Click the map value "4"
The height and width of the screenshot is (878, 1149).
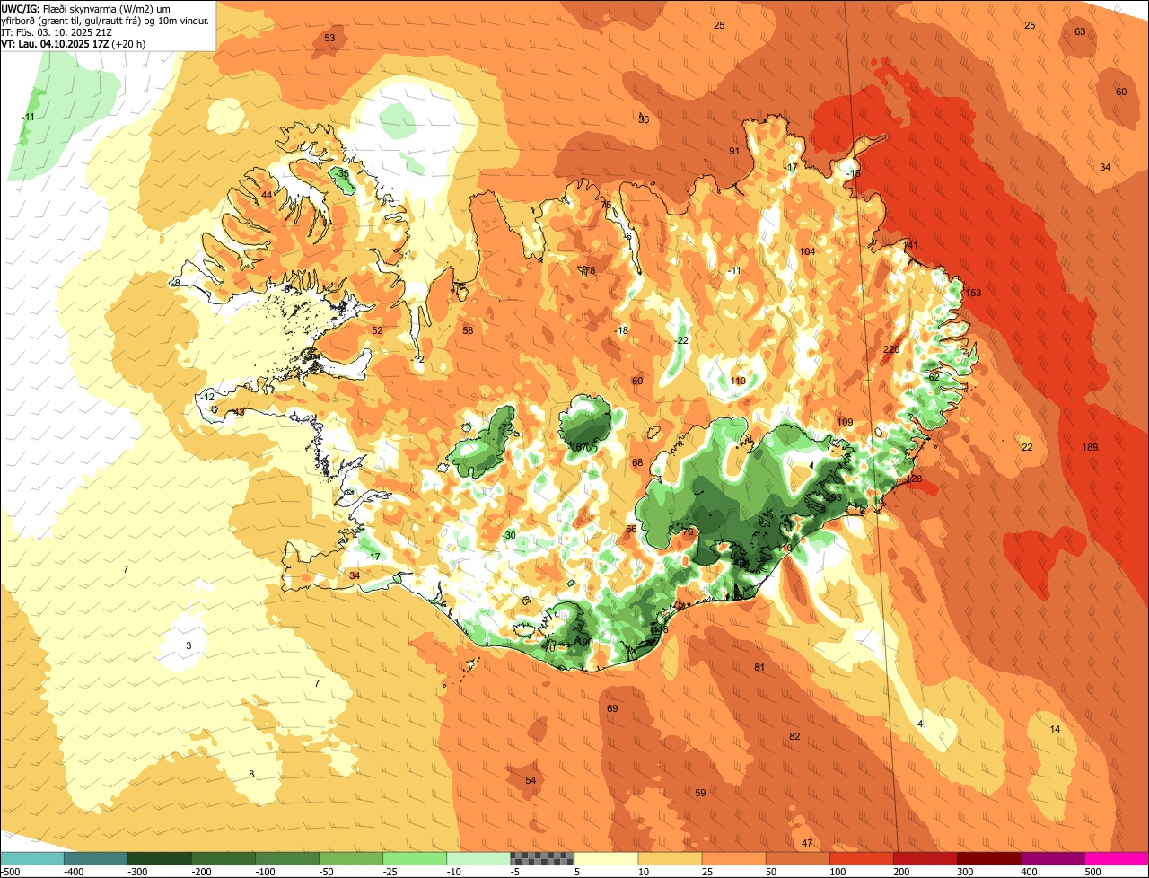pyautogui.click(x=920, y=724)
